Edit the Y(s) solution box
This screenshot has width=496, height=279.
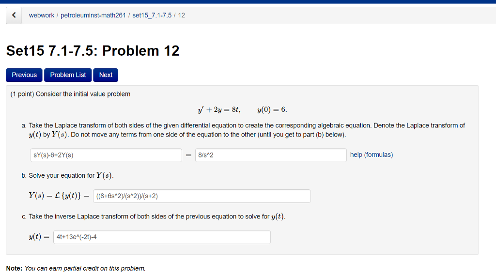(202, 196)
